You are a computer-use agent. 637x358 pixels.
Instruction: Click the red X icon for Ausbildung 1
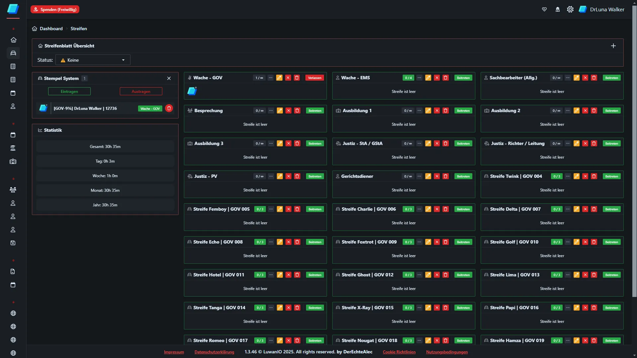click(x=437, y=110)
